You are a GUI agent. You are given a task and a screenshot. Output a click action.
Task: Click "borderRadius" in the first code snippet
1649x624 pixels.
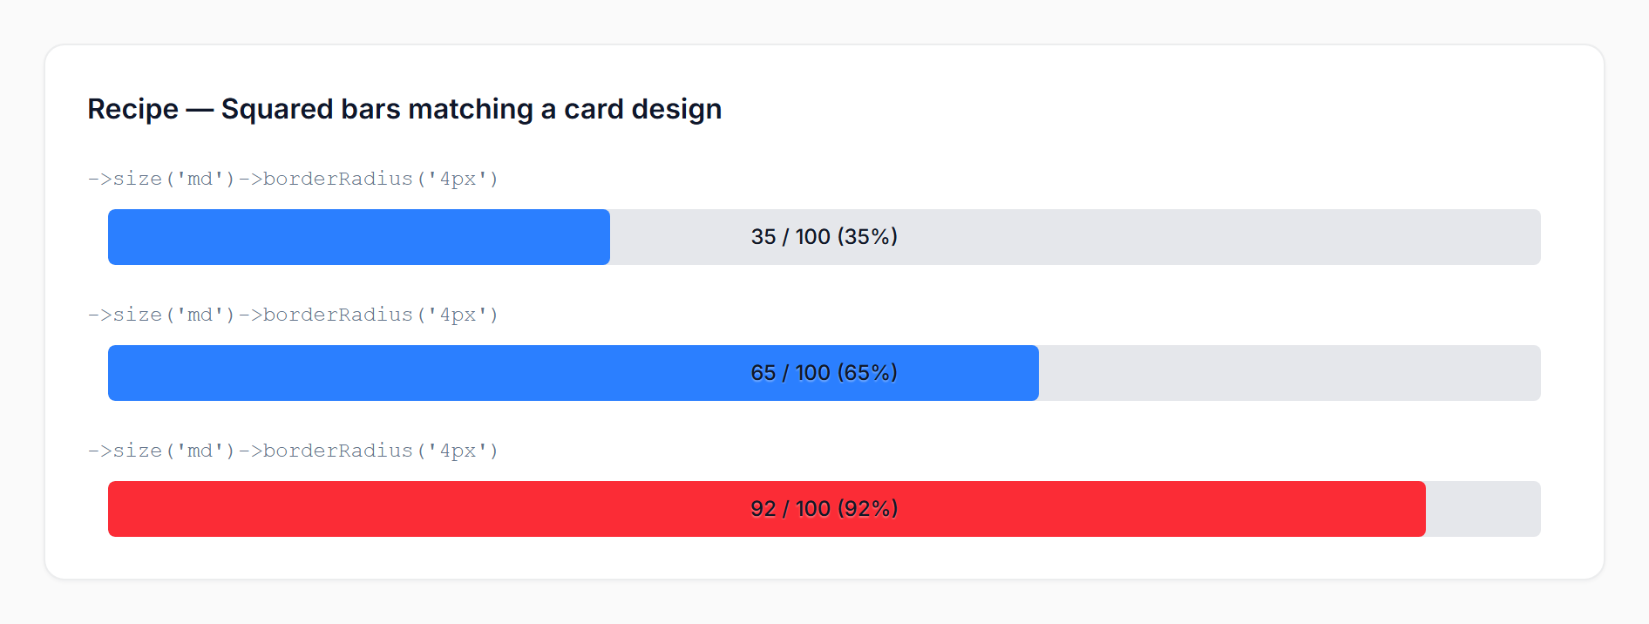click(337, 179)
